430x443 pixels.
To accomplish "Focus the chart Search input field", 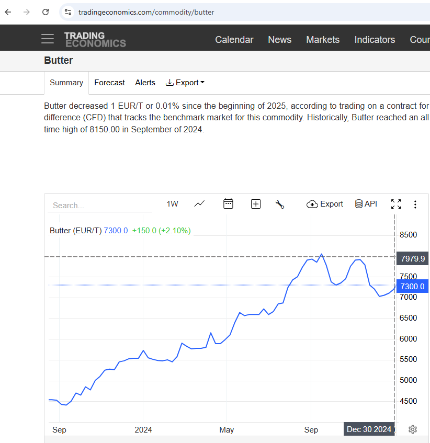I will click(100, 206).
